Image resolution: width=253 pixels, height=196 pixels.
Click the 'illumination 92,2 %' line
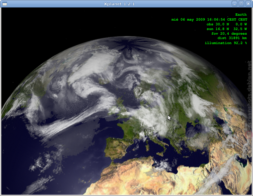coord(226,43)
